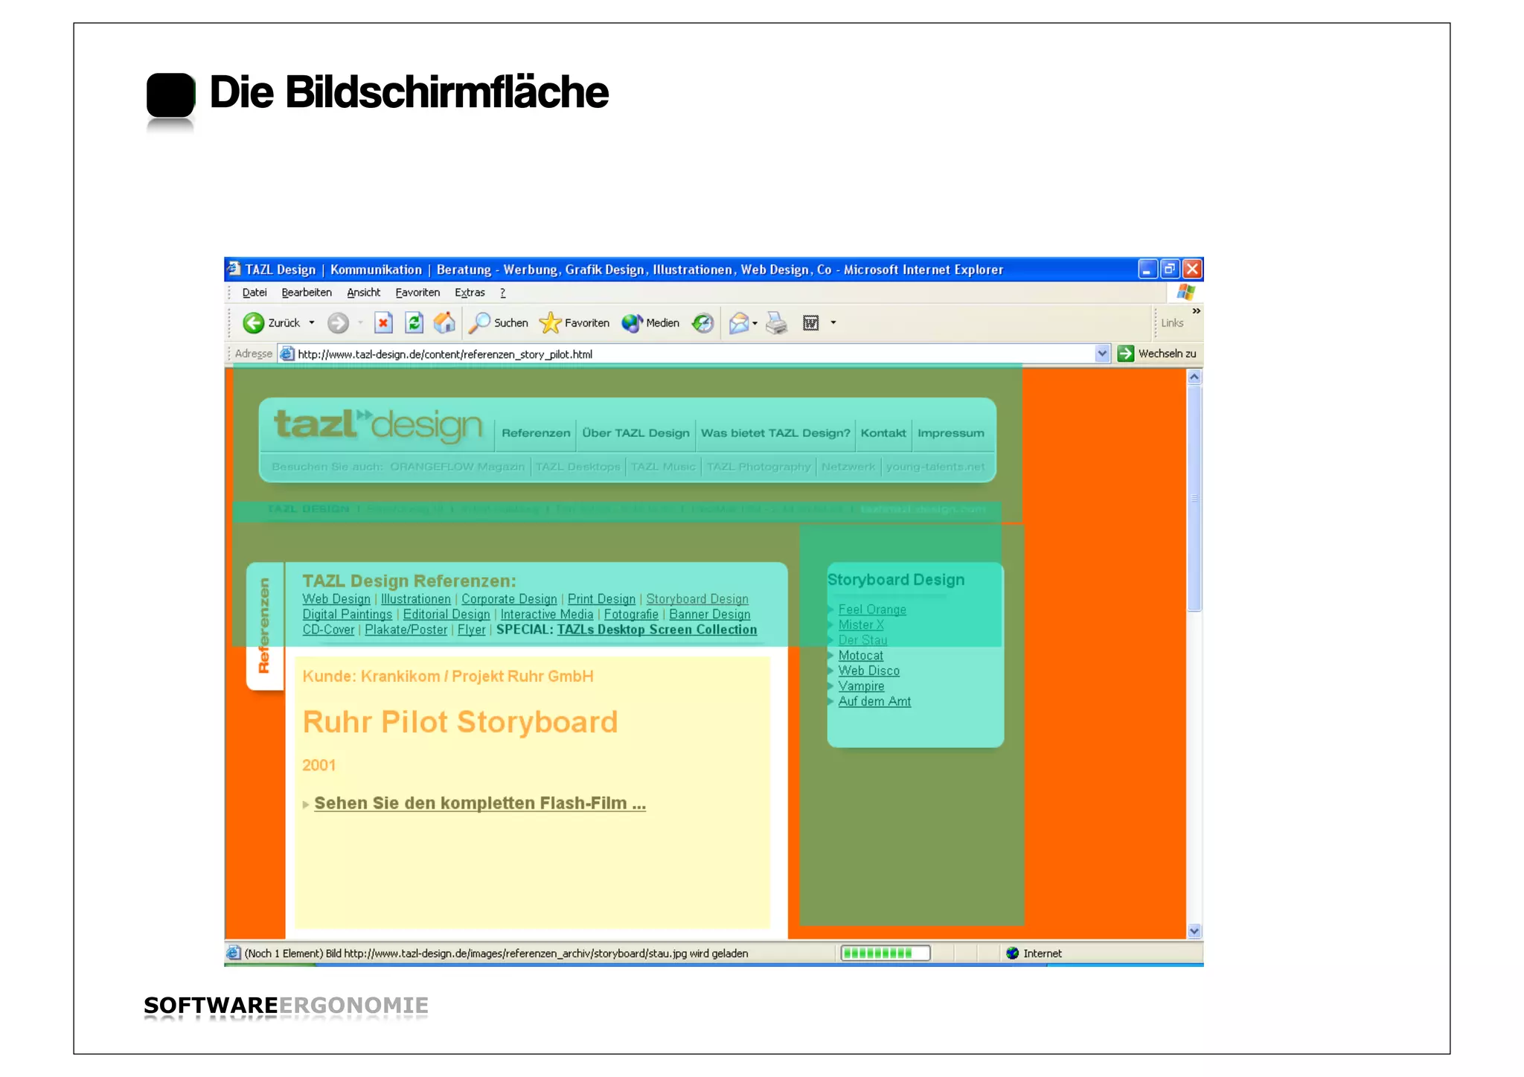Image resolution: width=1524 pixels, height=1077 pixels.
Task: Click the page scrollbar down arrow
Action: point(1194,931)
